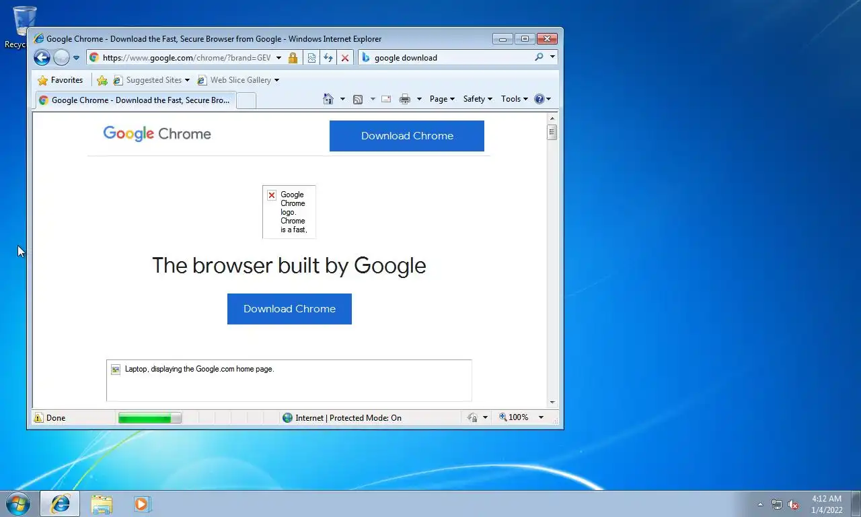861x517 pixels.
Task: Open the Read Mail envelope icon
Action: [x=386, y=99]
